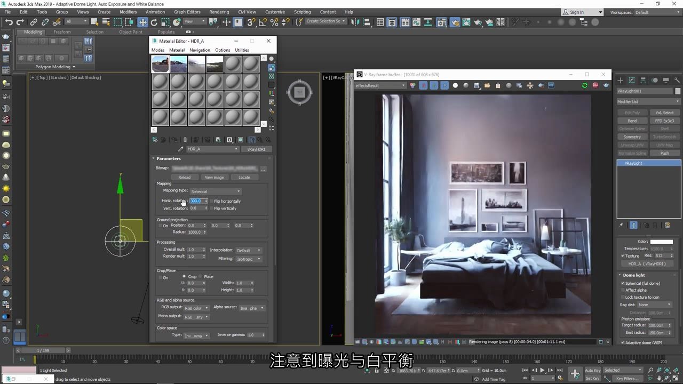Open Material Editor Utilities menu
Screen dimensions: 683x384
[242, 50]
